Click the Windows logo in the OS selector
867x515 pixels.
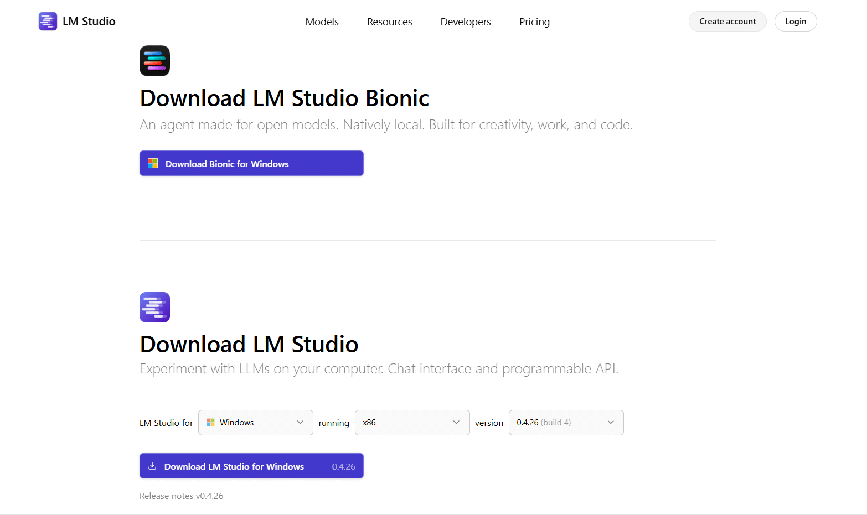(210, 423)
